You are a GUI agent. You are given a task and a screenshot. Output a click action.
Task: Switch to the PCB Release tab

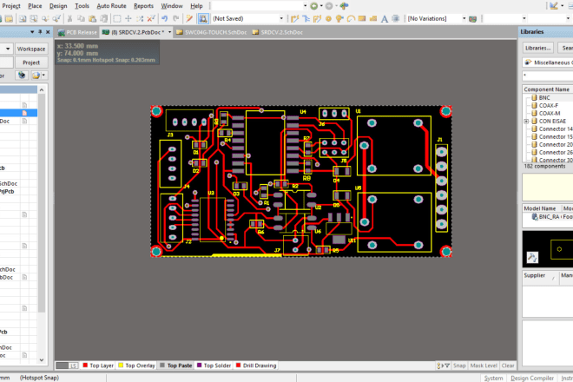tap(77, 32)
